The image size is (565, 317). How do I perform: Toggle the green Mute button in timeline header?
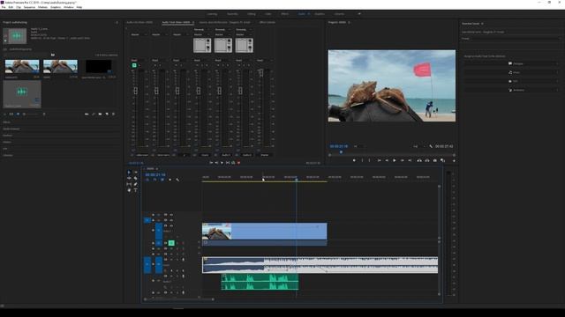(171, 243)
